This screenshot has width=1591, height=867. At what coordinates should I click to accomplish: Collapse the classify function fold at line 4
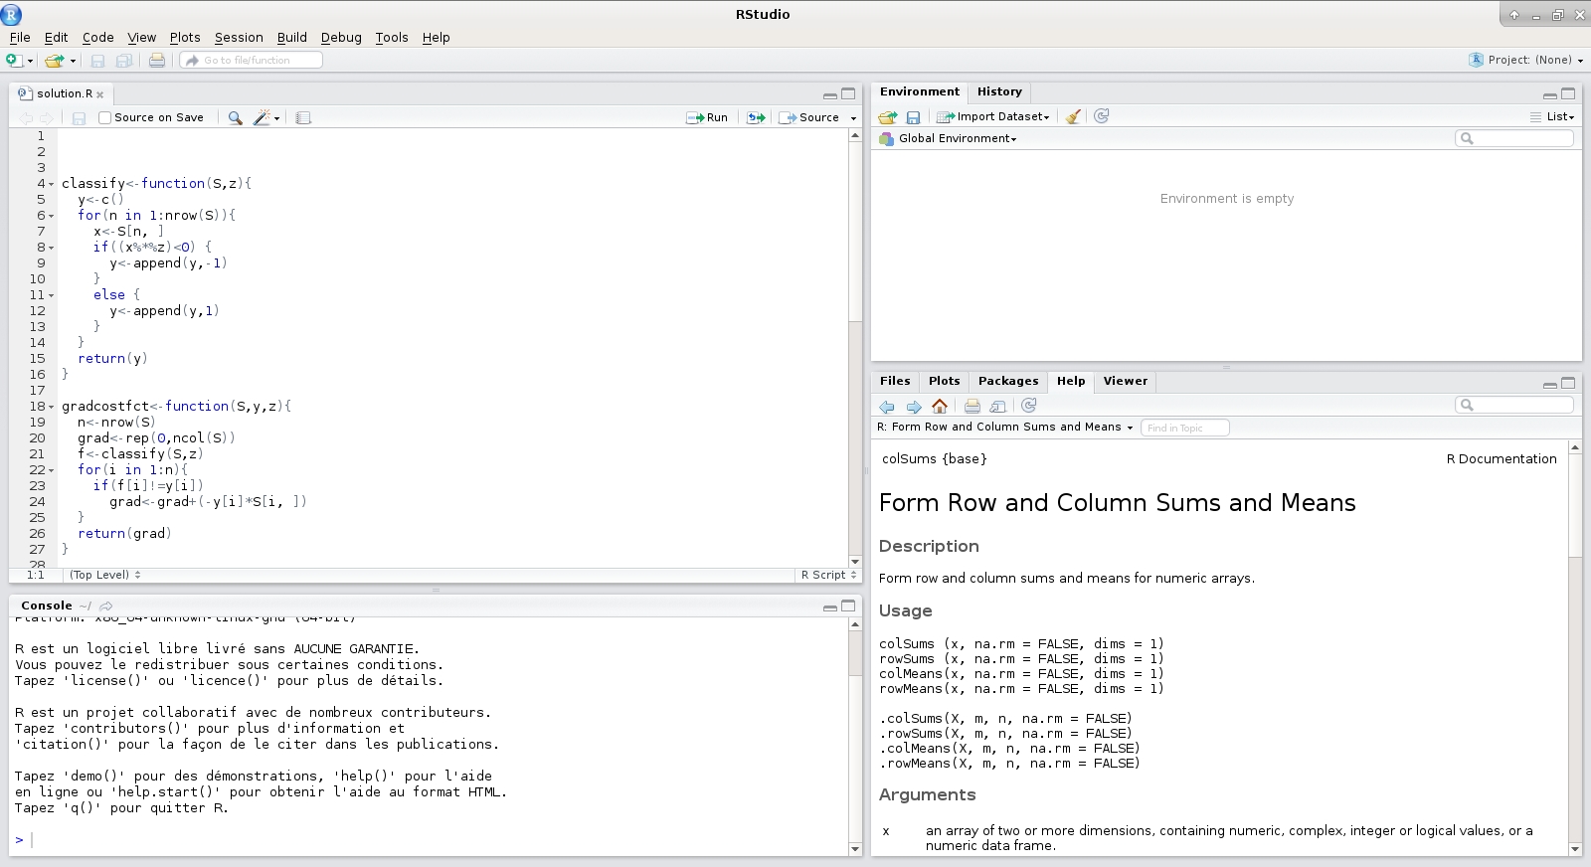click(52, 184)
